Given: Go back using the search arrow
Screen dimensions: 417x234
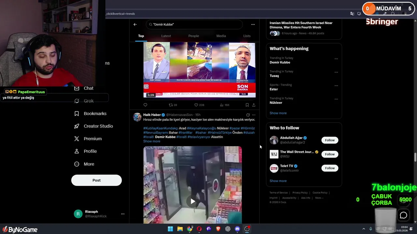Looking at the screenshot, I should click(x=135, y=24).
